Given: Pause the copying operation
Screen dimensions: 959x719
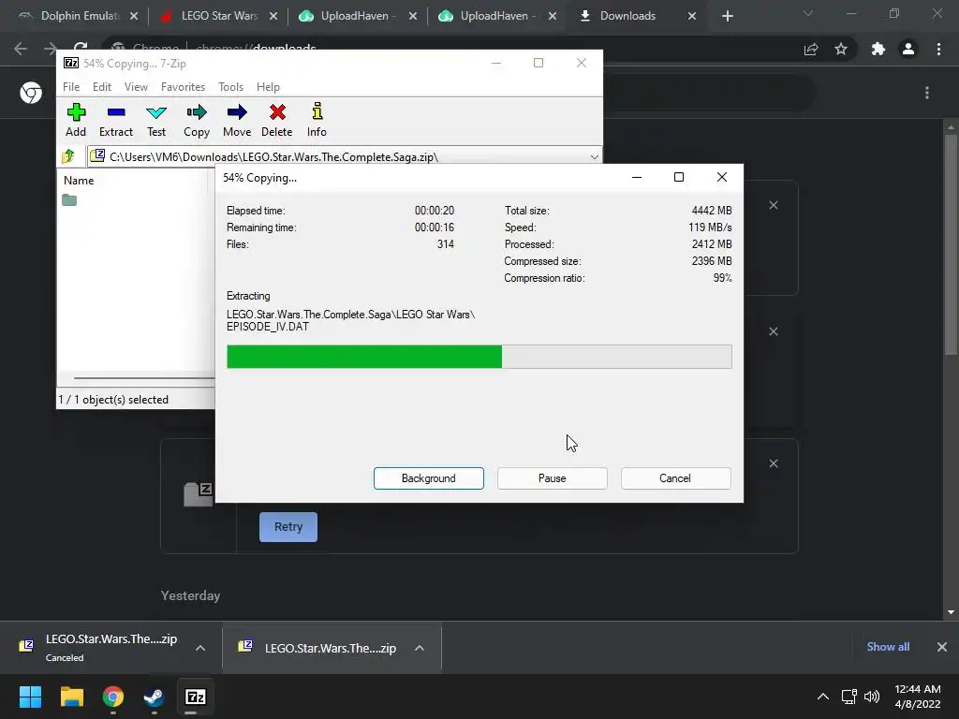Looking at the screenshot, I should [x=553, y=478].
